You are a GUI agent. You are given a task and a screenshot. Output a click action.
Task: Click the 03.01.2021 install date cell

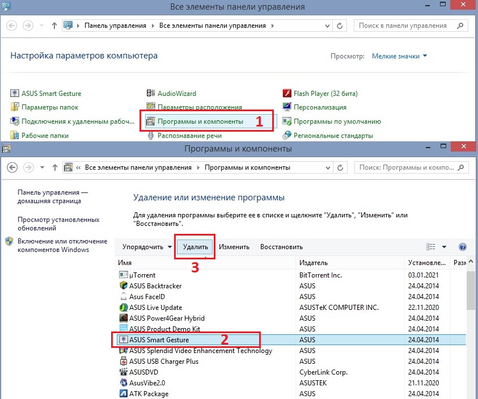(424, 275)
